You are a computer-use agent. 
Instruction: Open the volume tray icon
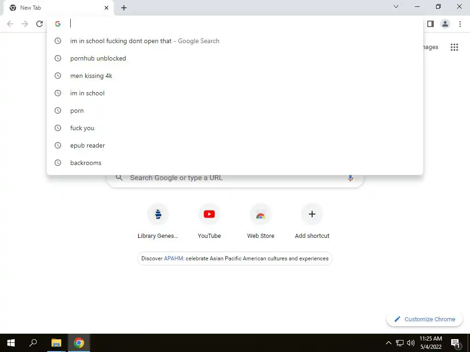[411, 343]
